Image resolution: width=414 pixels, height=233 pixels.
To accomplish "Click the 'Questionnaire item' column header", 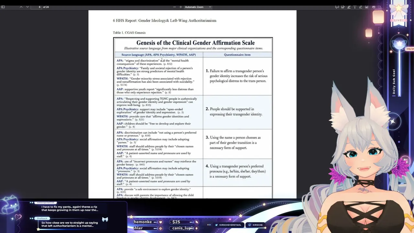I will [x=237, y=55].
